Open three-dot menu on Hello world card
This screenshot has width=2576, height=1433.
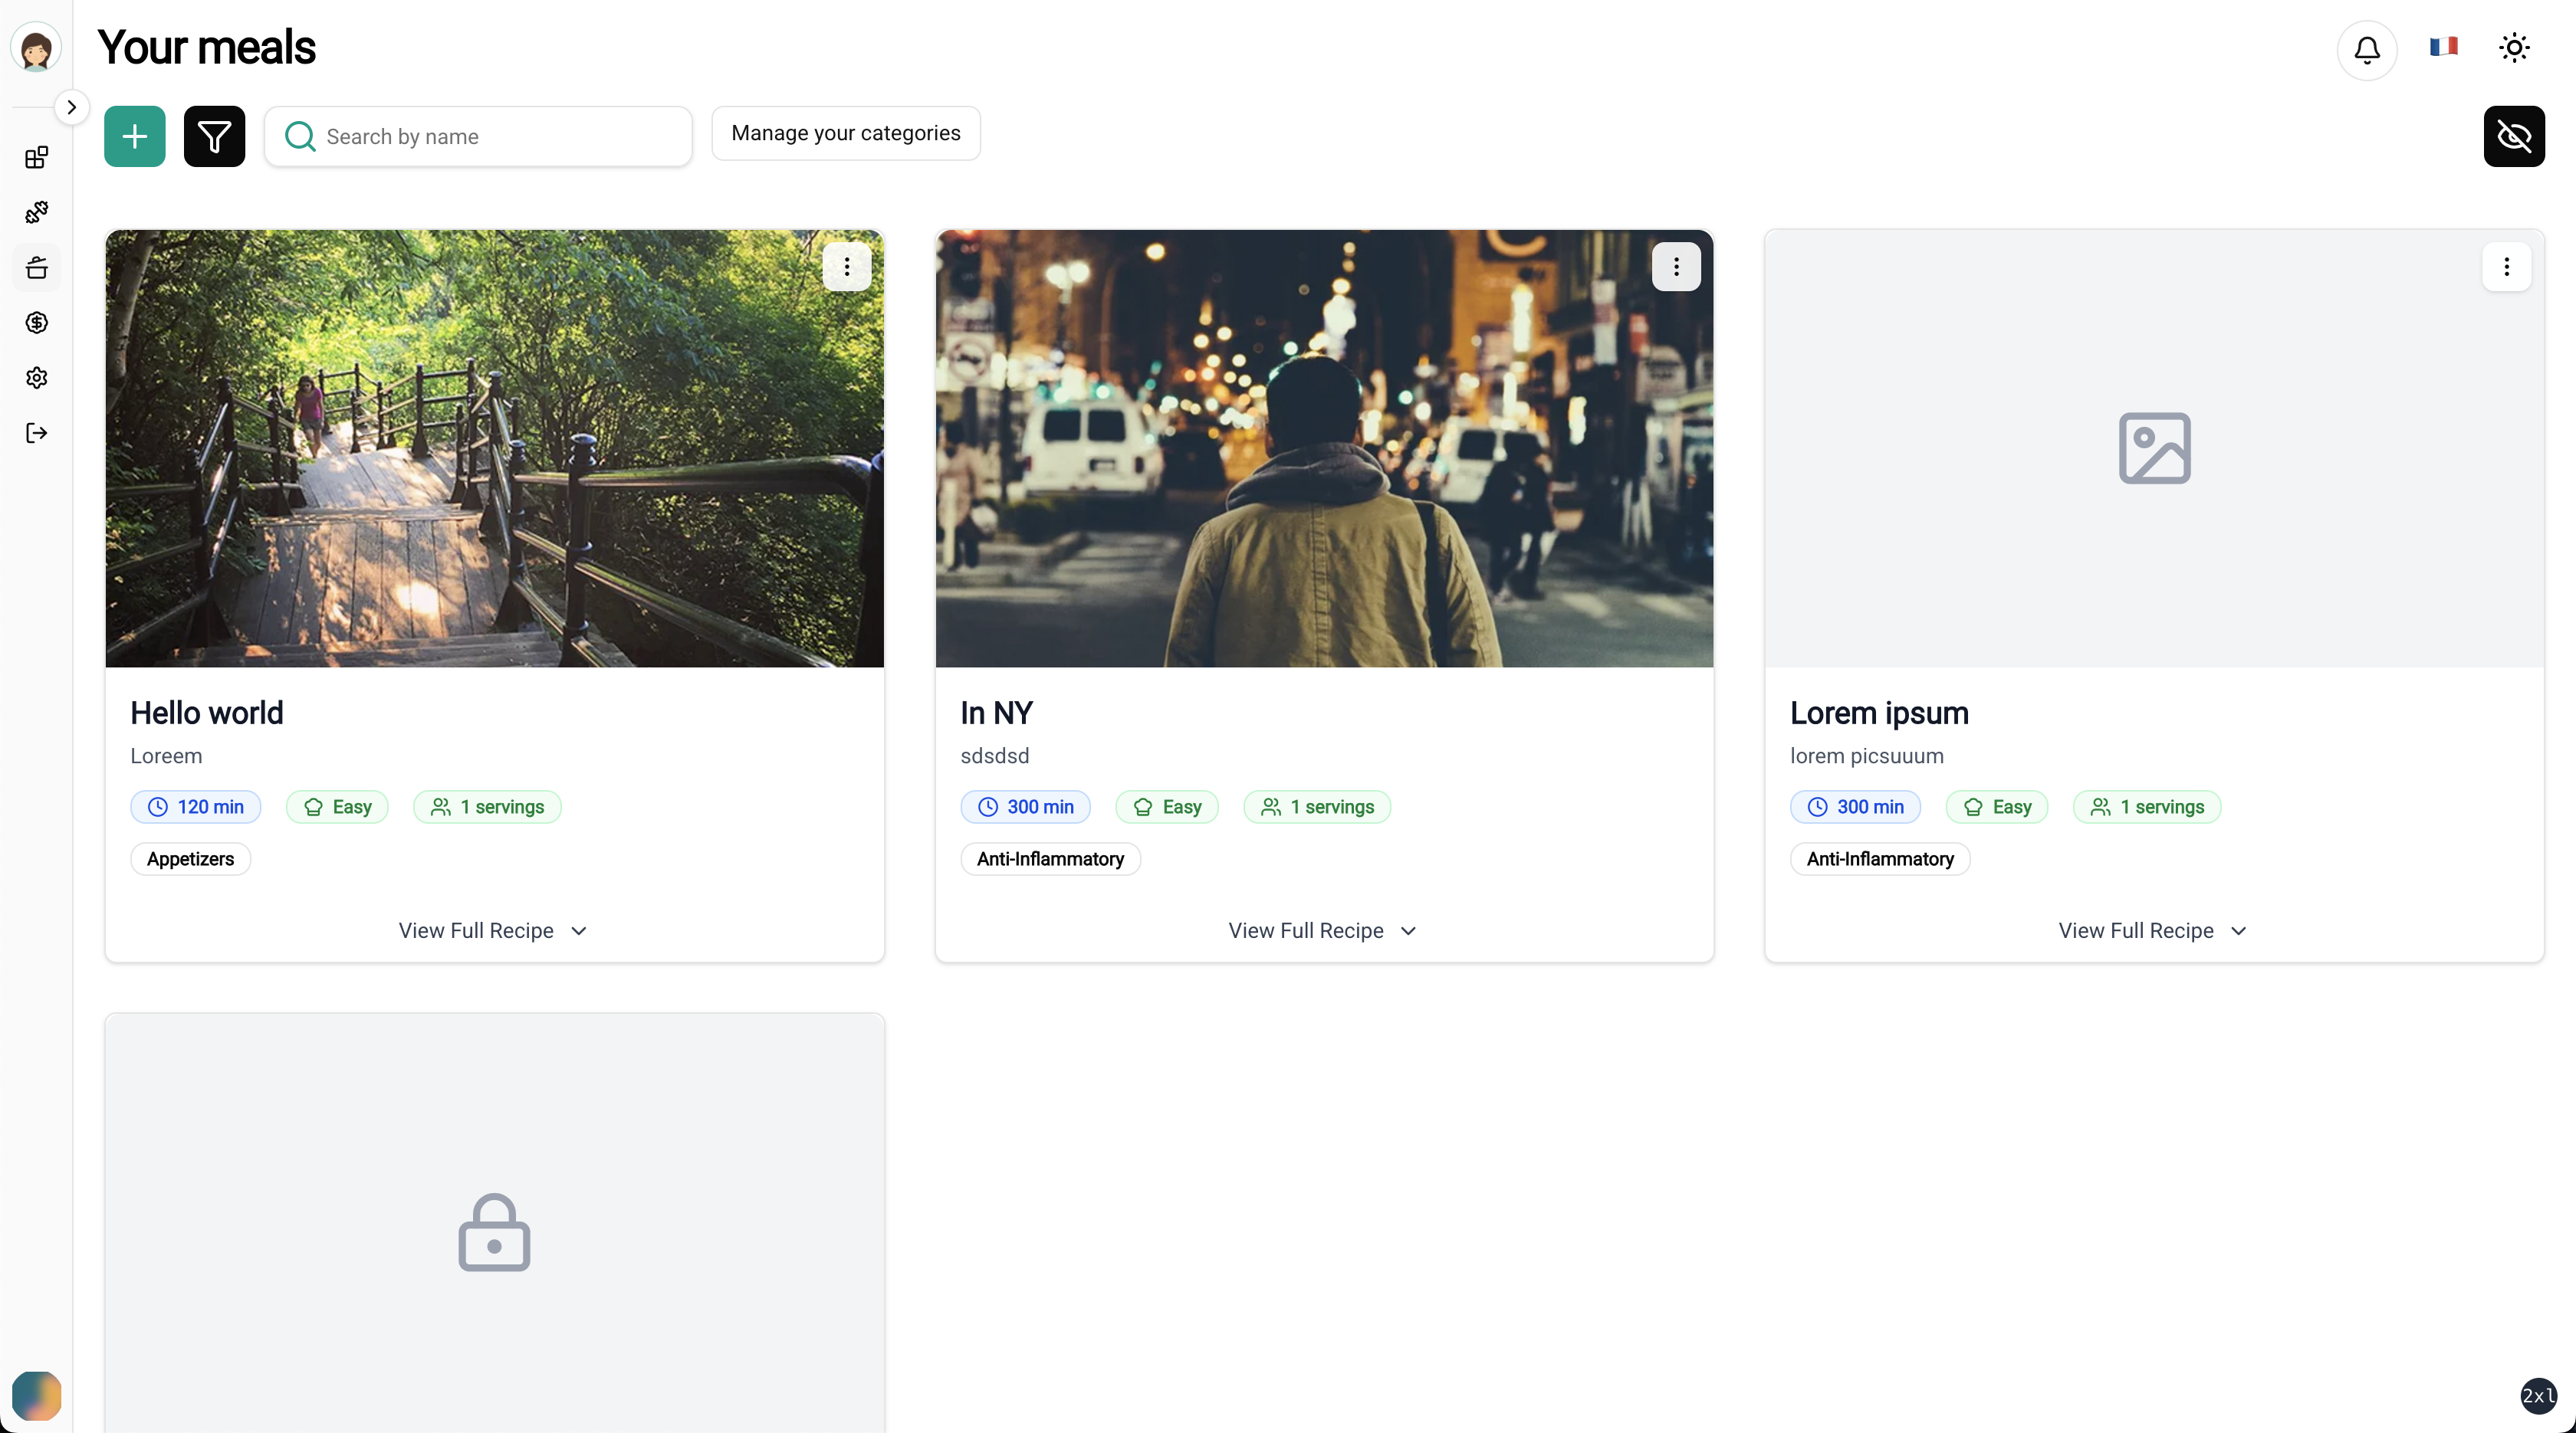point(846,267)
